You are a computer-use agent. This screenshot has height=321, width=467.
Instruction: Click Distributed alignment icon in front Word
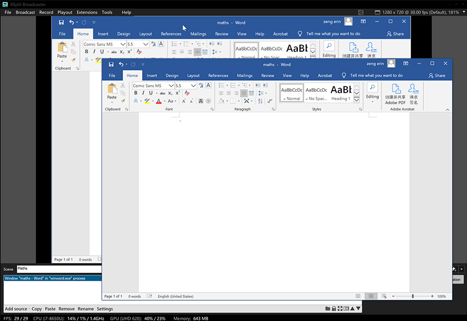(x=251, y=93)
